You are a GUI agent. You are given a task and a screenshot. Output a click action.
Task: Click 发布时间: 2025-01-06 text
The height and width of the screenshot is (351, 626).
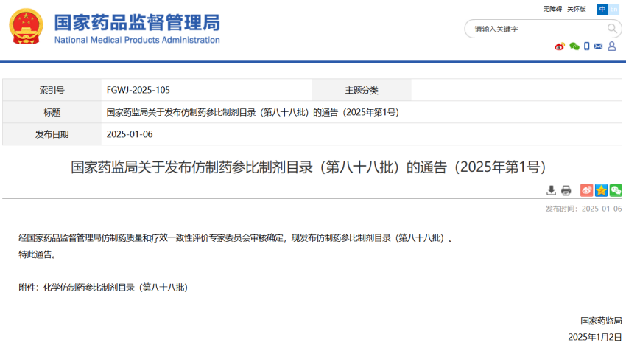coord(583,209)
